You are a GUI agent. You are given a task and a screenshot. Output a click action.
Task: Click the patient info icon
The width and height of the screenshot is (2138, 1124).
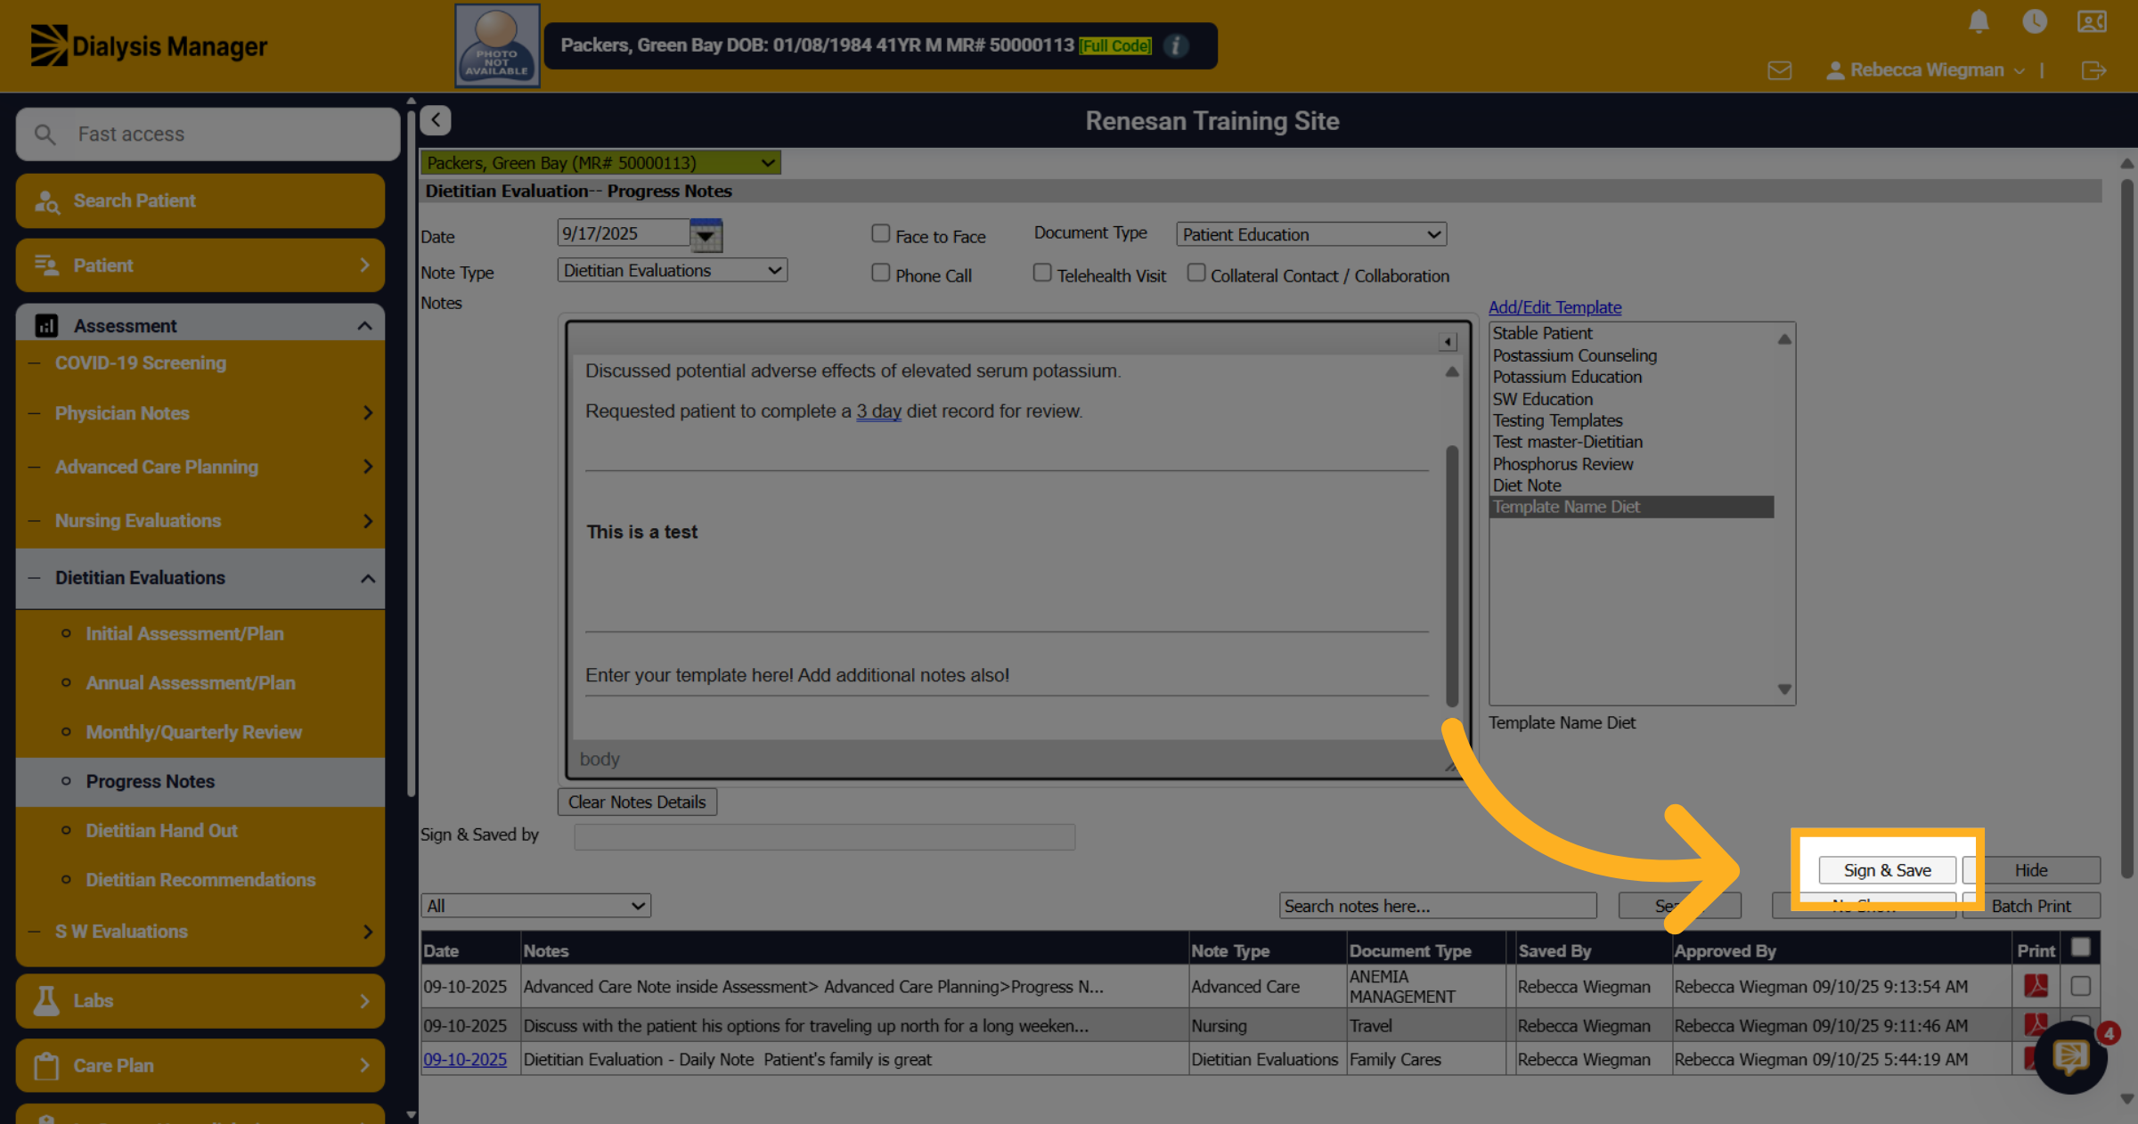1176,45
